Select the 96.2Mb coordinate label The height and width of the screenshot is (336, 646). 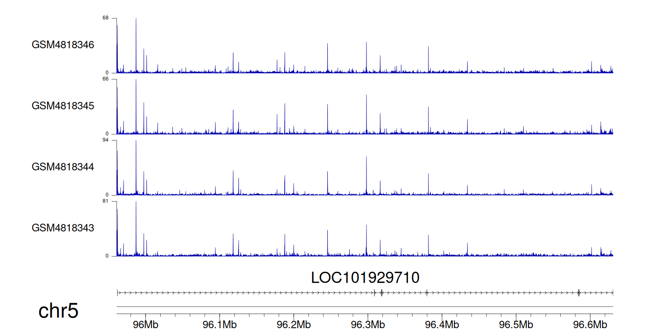294,324
